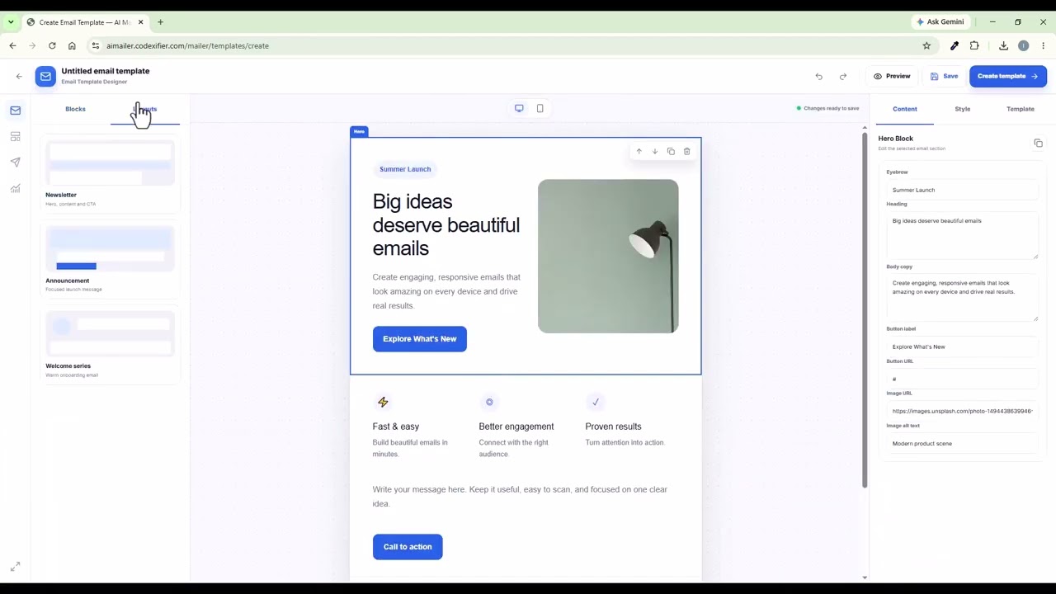The image size is (1056, 594).
Task: Click the 'Big ideas deserve beautiful emails' heading
Action: tap(445, 224)
